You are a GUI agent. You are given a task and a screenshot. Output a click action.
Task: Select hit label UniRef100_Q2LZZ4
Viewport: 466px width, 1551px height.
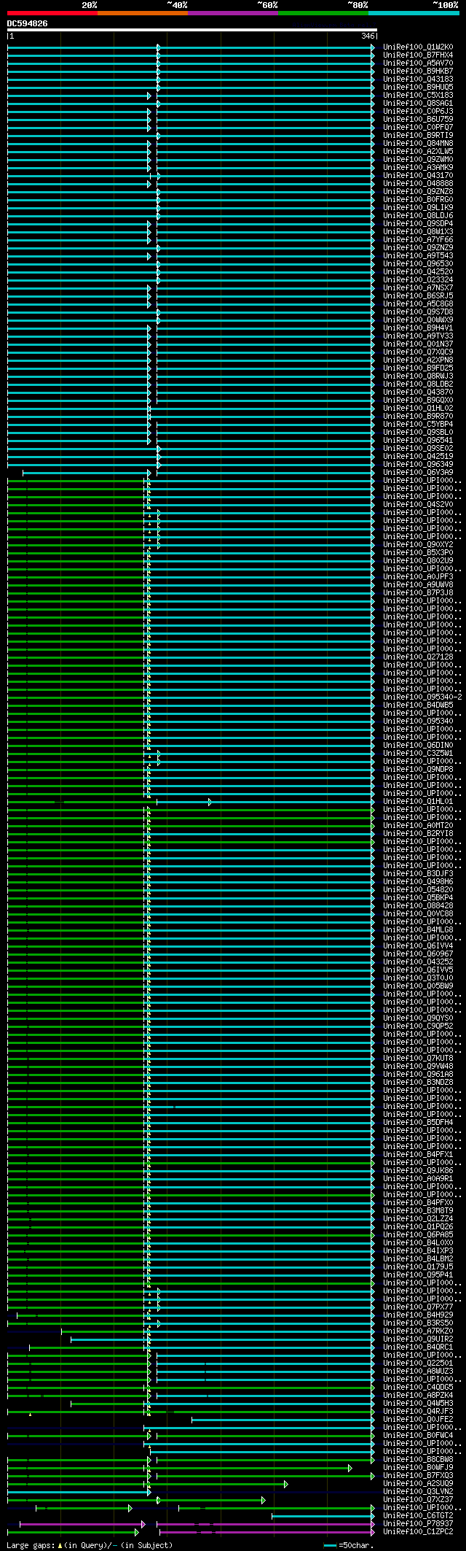418,1218
